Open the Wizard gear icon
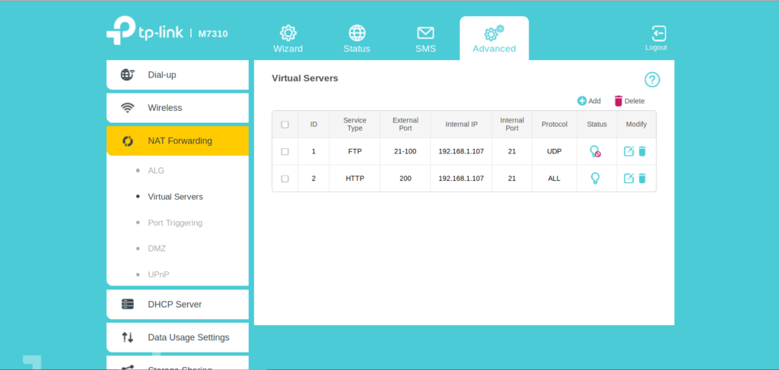The image size is (779, 370). tap(288, 33)
